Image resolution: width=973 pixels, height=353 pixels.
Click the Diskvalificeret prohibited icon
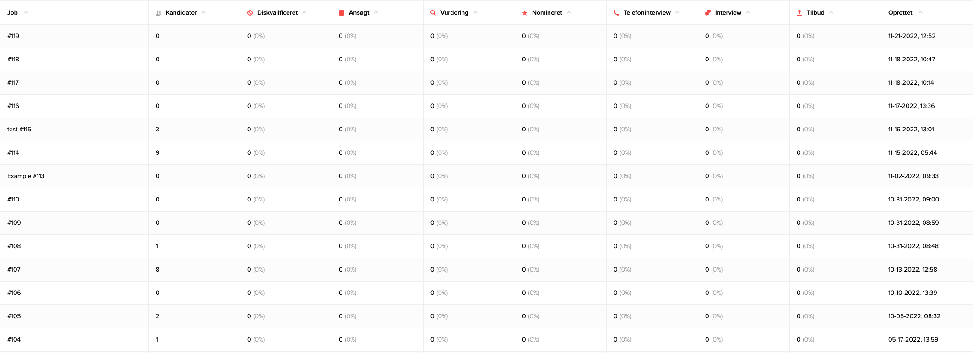click(250, 13)
